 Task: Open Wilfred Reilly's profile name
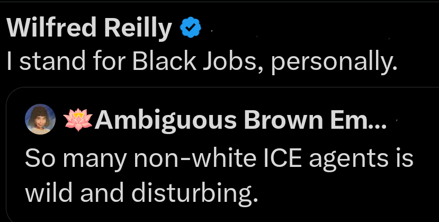pyautogui.click(x=90, y=28)
